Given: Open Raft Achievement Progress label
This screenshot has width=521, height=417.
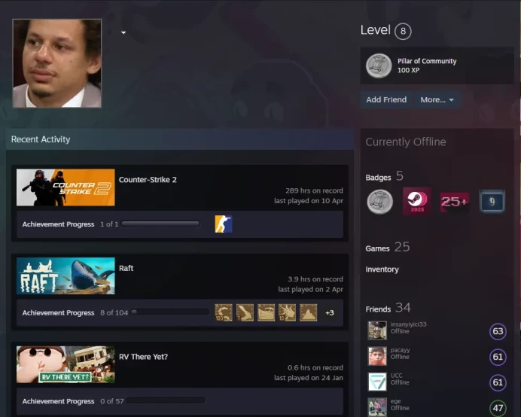Looking at the screenshot, I should (x=58, y=312).
